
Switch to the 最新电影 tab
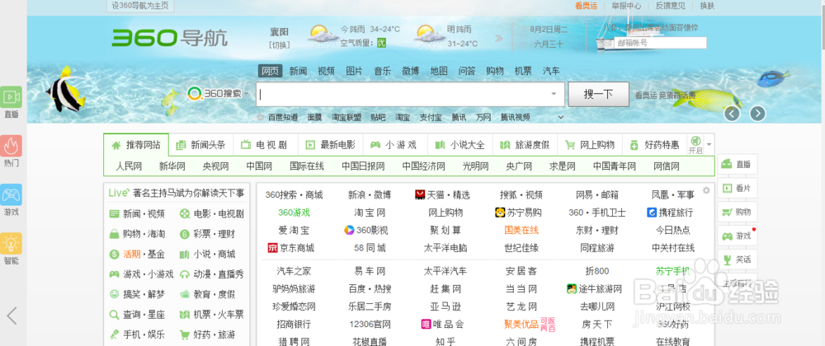click(331, 145)
